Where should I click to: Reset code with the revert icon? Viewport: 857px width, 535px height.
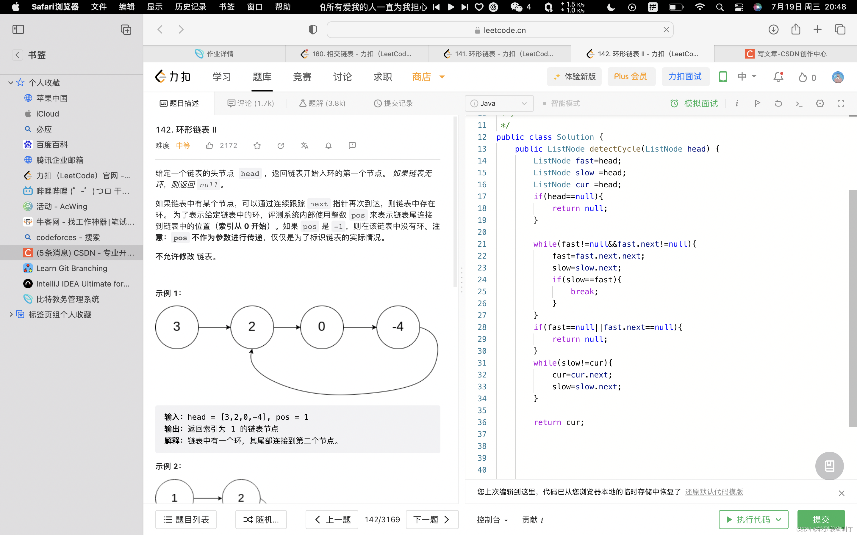(x=778, y=103)
